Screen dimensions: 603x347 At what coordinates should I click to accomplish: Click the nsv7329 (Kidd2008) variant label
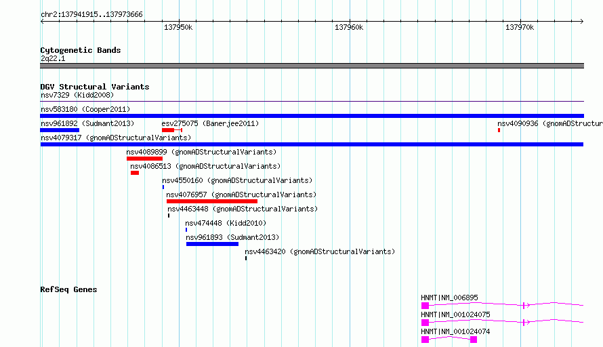click(77, 95)
